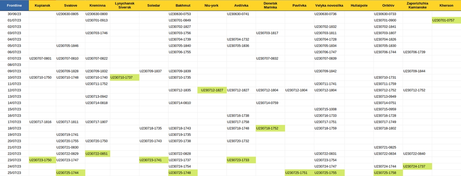Click the highlighted Niu-york cell U230712-1827
The width and height of the screenshot is (461, 176).
point(212,90)
